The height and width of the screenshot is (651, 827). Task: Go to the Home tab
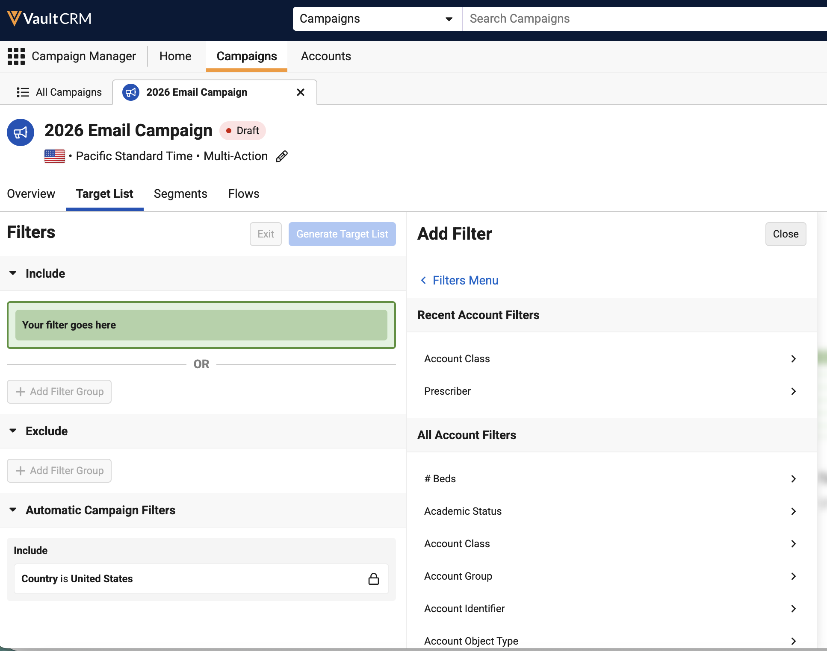click(175, 56)
